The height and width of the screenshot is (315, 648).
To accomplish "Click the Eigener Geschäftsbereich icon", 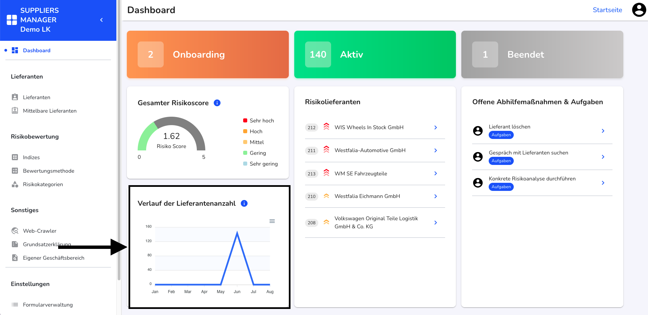I will click(15, 258).
